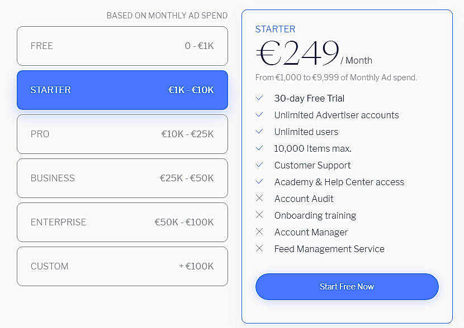Click the Academy & Help Center access feature
This screenshot has width=464, height=328.
pos(339,181)
